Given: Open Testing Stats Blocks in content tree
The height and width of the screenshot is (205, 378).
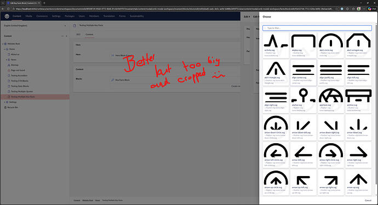Looking at the screenshot, I should 20,86.
